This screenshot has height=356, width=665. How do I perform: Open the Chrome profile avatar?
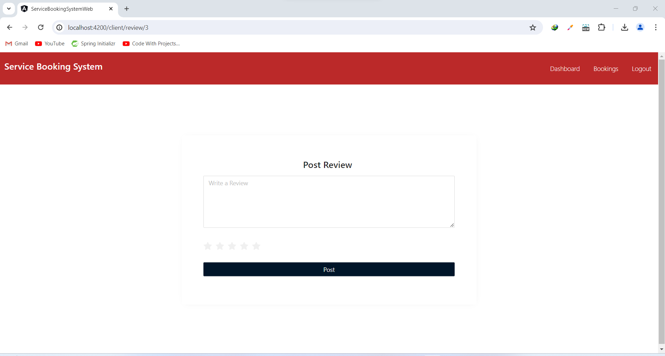[640, 27]
